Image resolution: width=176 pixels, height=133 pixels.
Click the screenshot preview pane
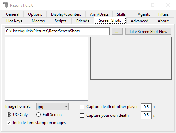point(131,58)
